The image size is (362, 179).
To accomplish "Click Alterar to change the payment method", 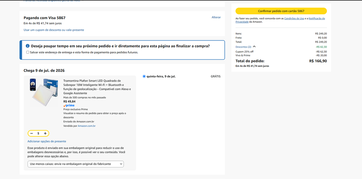I will coord(216,17).
